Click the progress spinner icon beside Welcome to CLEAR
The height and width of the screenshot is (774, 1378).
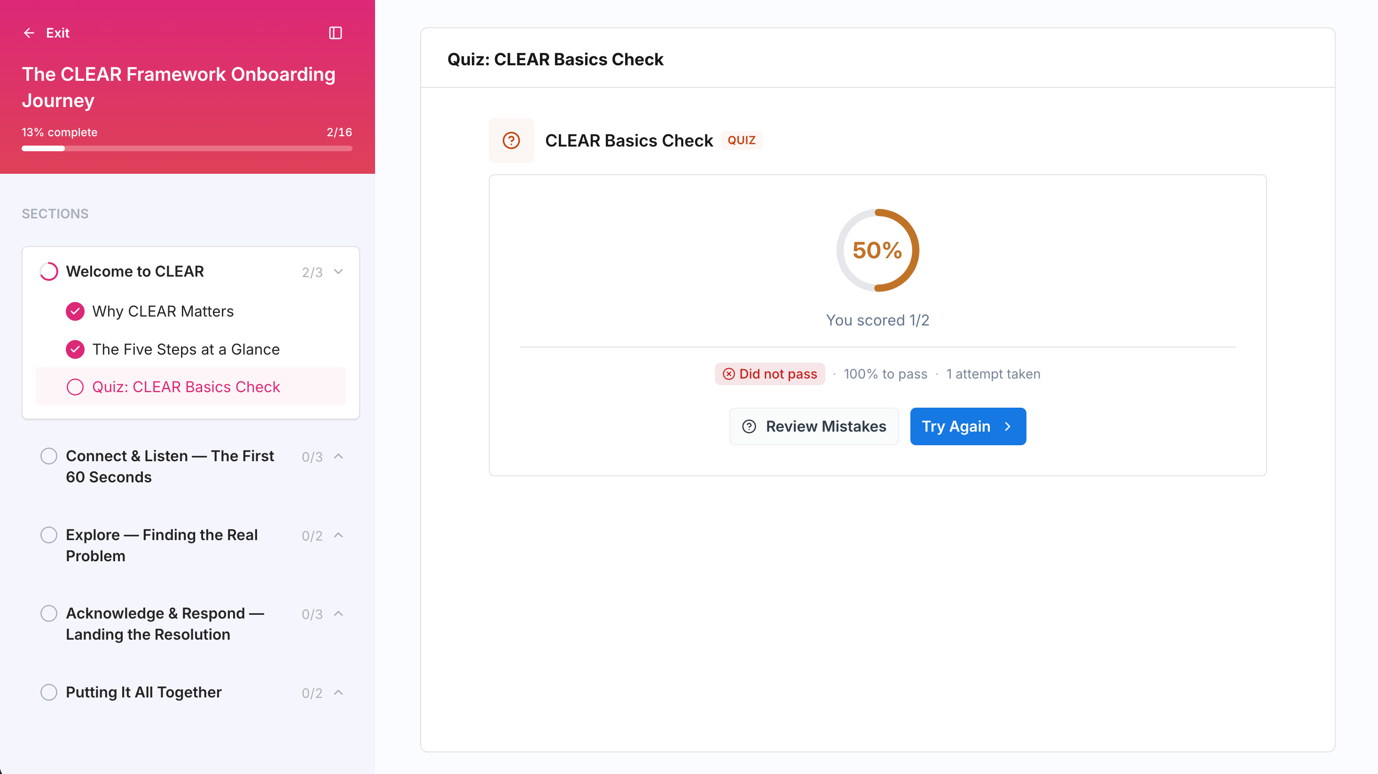tap(49, 271)
